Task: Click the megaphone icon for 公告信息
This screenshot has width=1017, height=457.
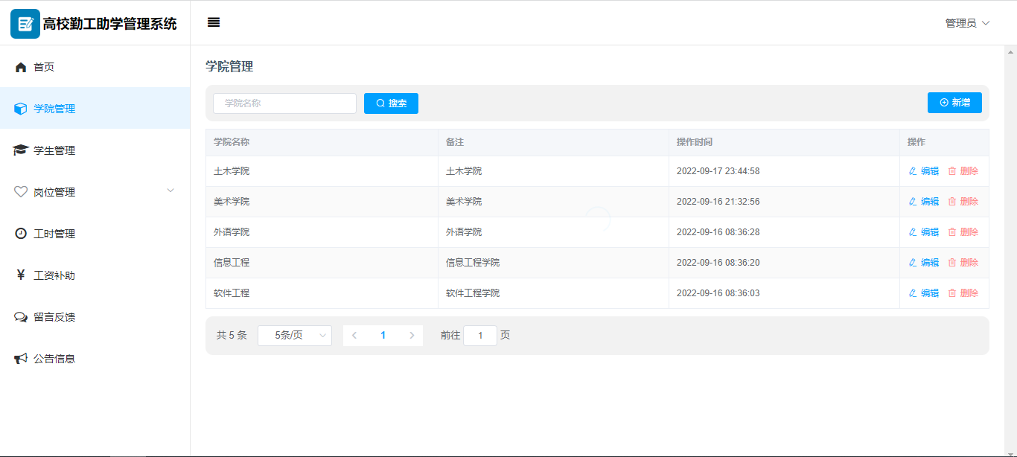Action: tap(21, 359)
